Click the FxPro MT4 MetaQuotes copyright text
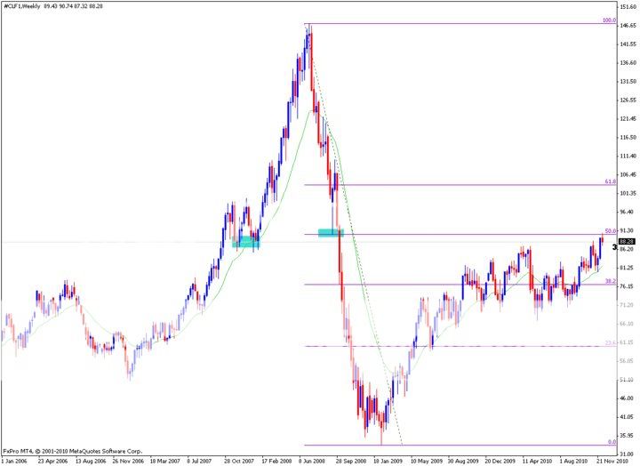 pos(73,451)
